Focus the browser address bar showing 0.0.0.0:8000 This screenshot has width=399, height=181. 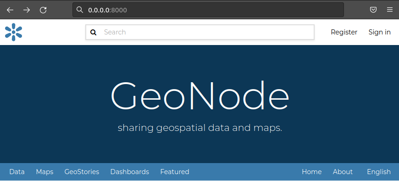tap(208, 10)
